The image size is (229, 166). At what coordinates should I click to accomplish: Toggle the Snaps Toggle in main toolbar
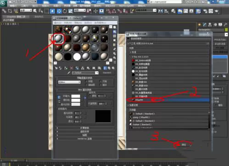[108, 11]
